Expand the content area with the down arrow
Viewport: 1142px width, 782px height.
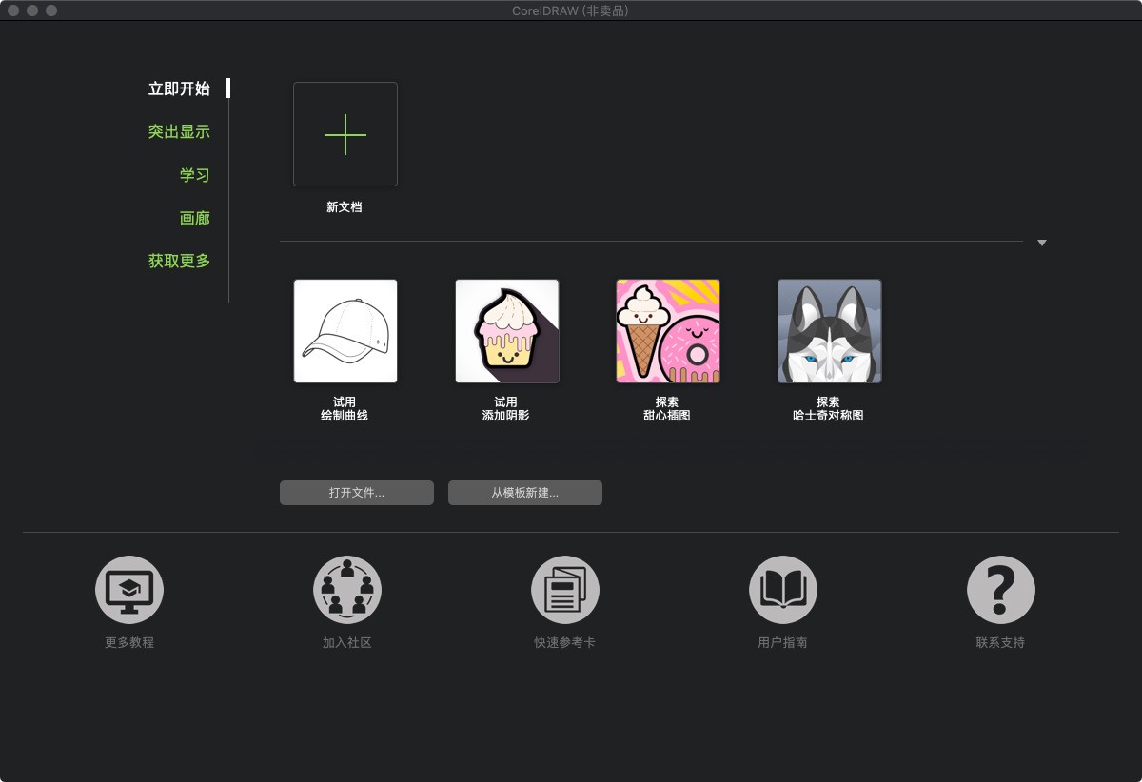[x=1041, y=244]
